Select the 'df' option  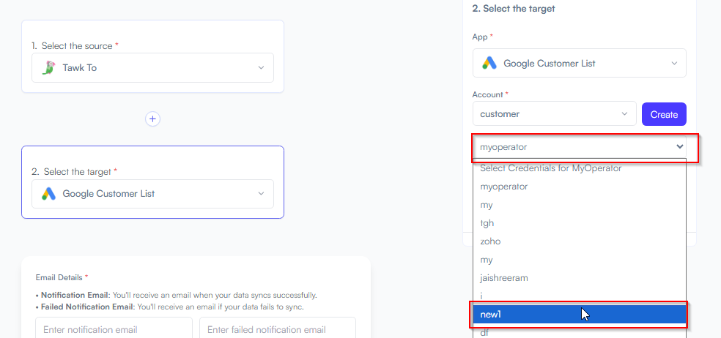tap(580, 332)
